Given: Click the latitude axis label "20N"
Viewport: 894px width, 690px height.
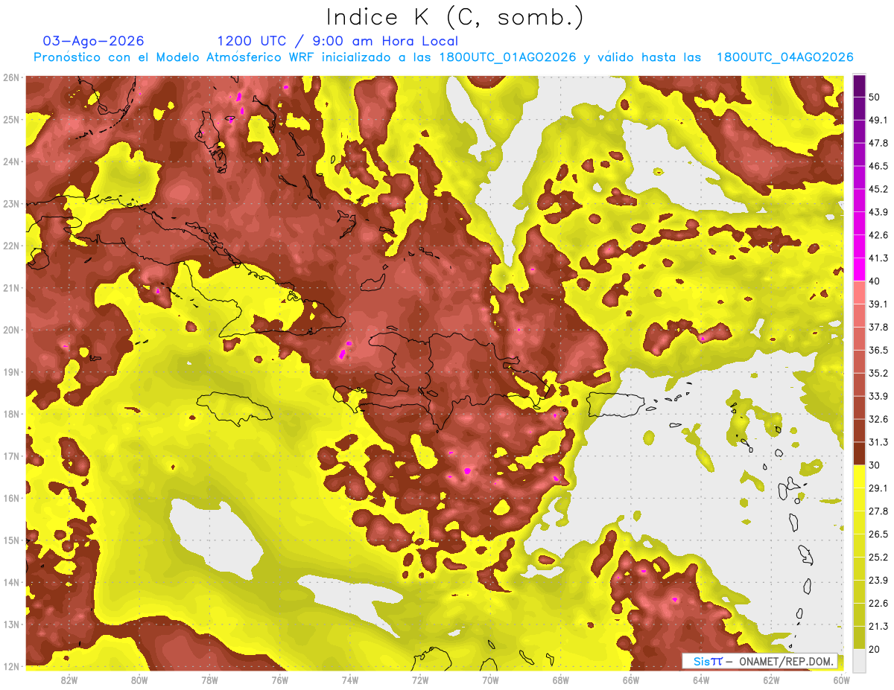Looking at the screenshot, I should pyautogui.click(x=11, y=330).
